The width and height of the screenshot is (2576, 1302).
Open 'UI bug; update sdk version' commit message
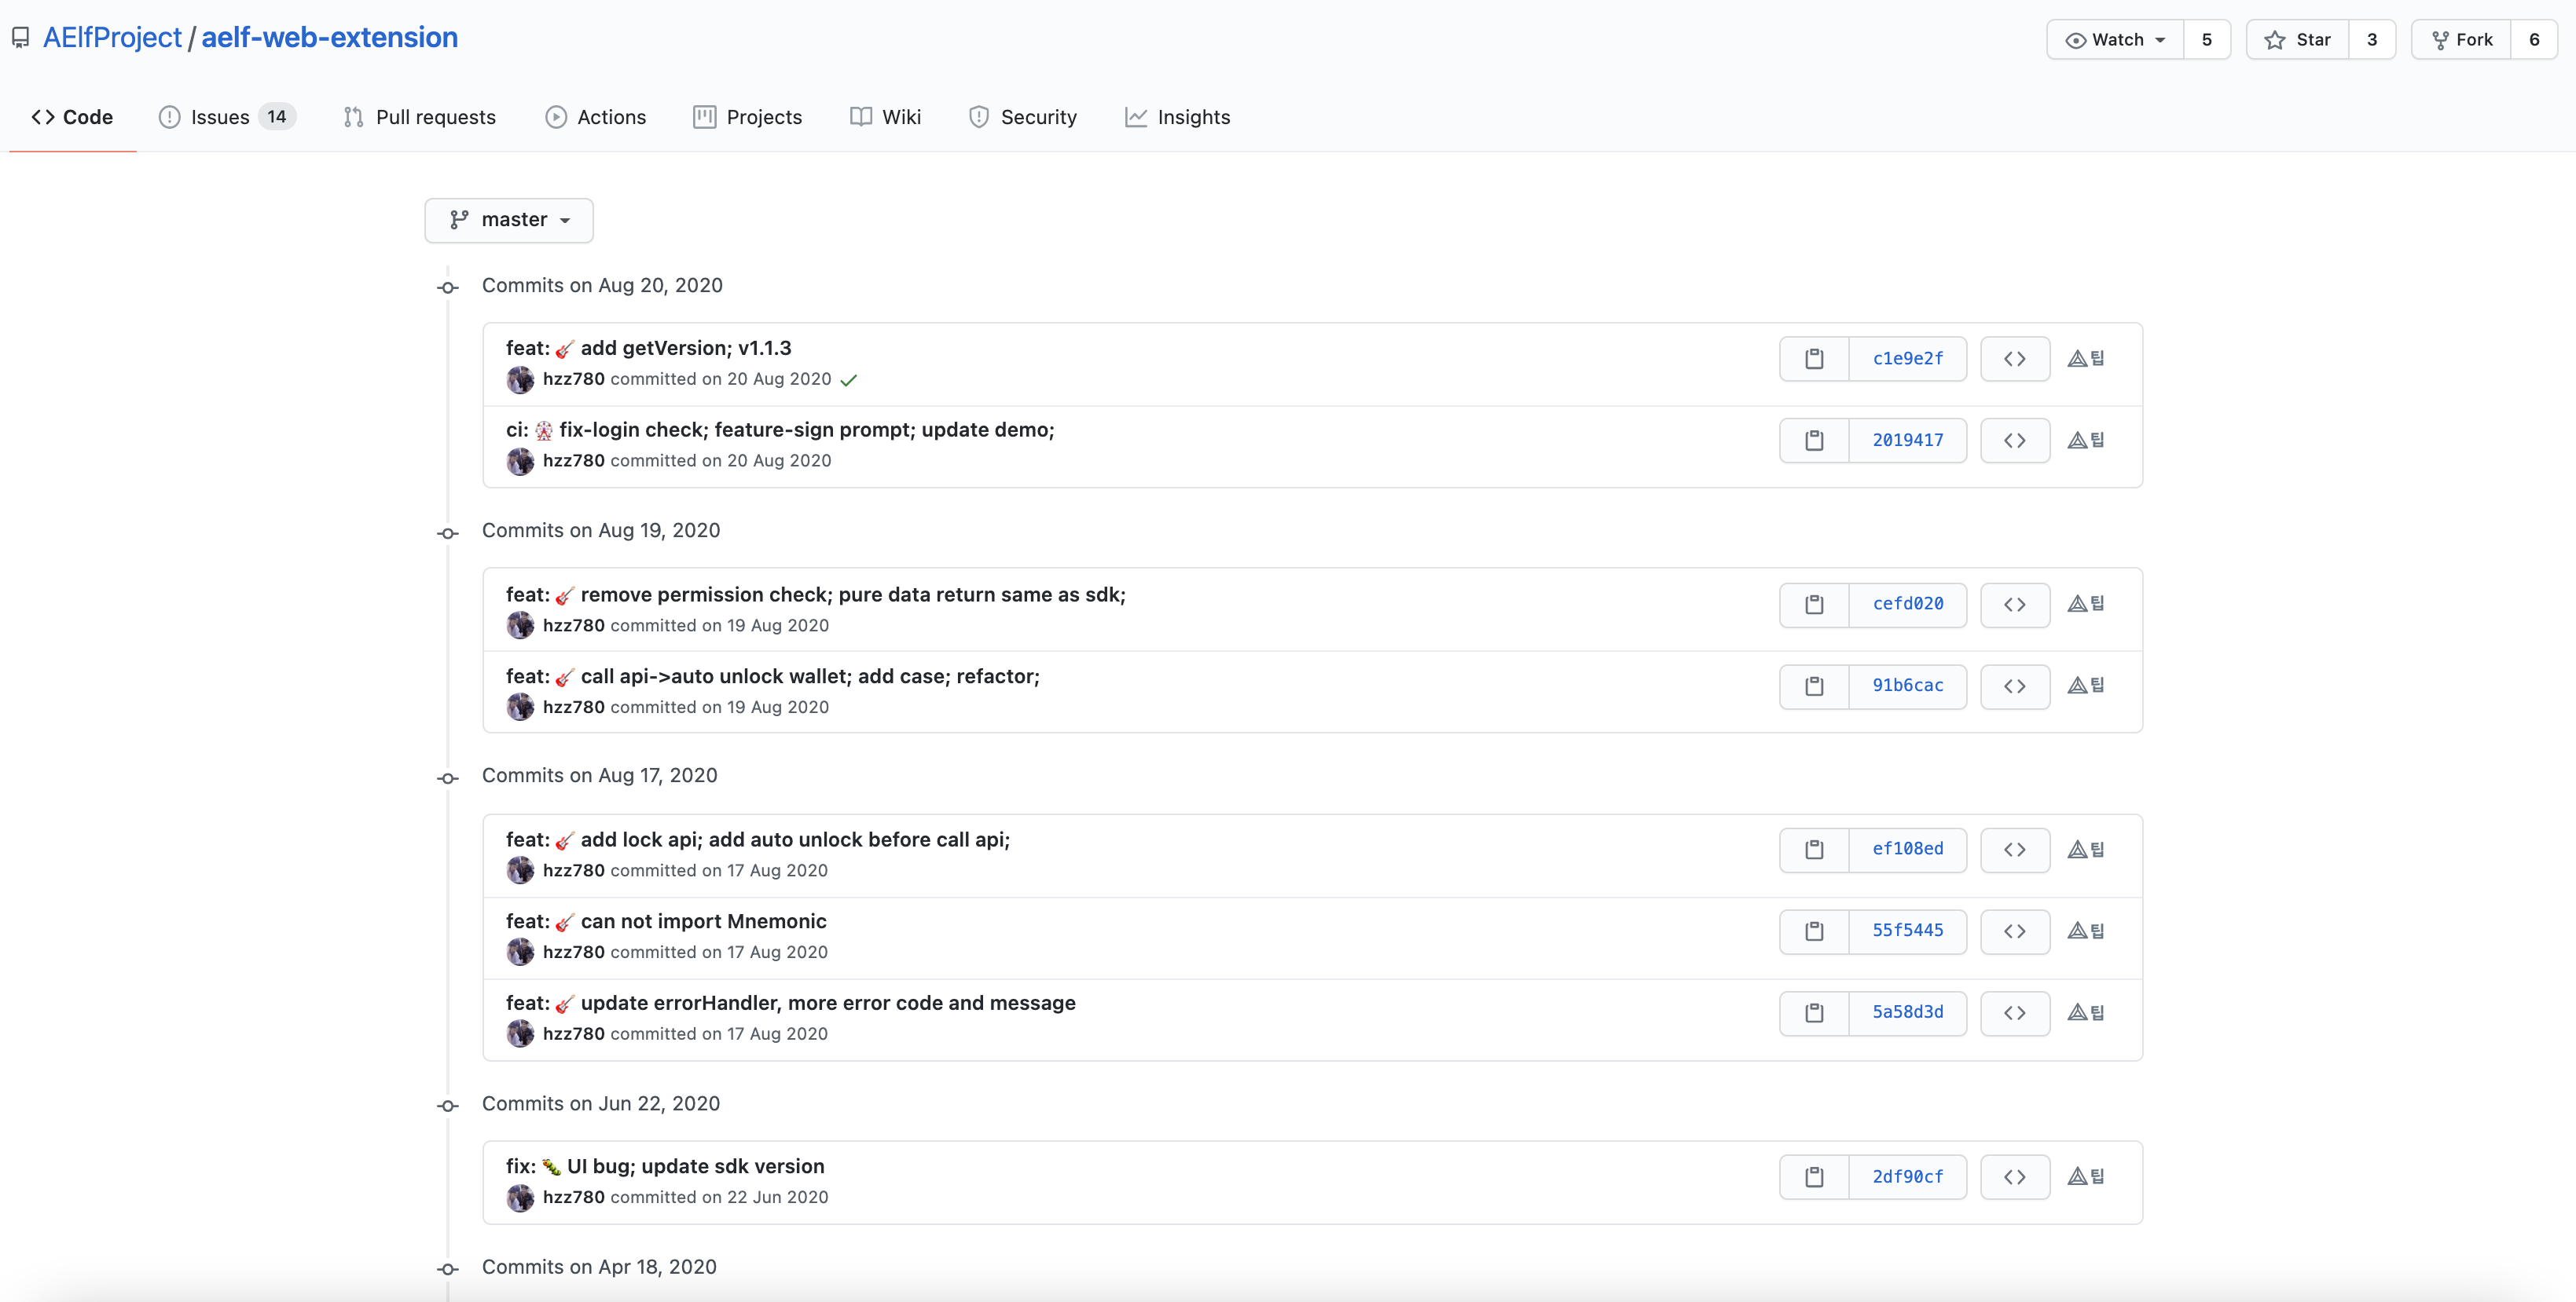coord(665,1166)
